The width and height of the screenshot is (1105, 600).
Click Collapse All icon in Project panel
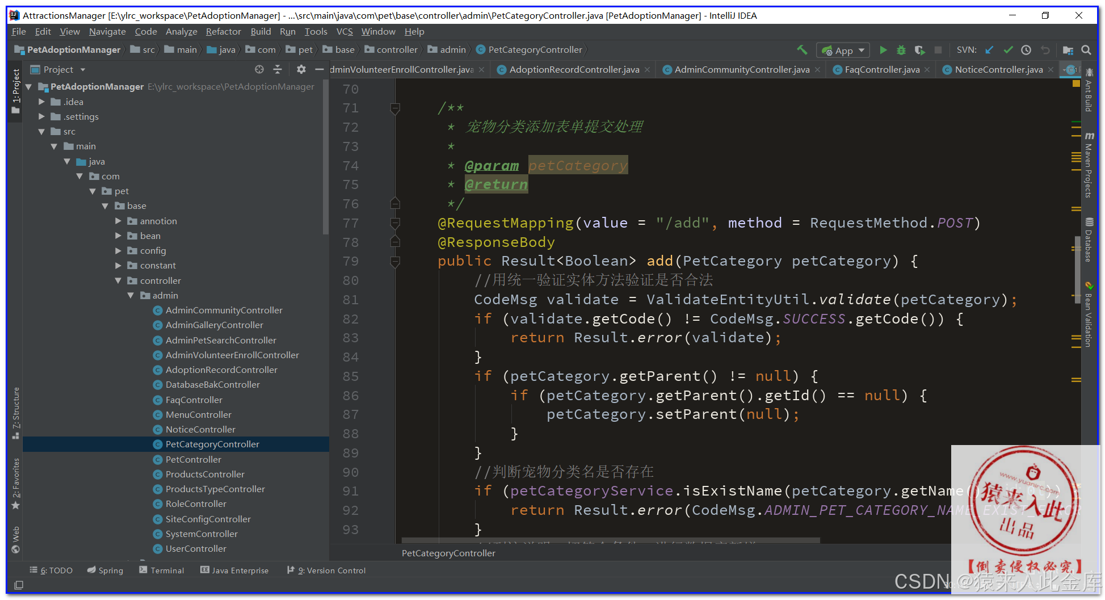point(278,69)
